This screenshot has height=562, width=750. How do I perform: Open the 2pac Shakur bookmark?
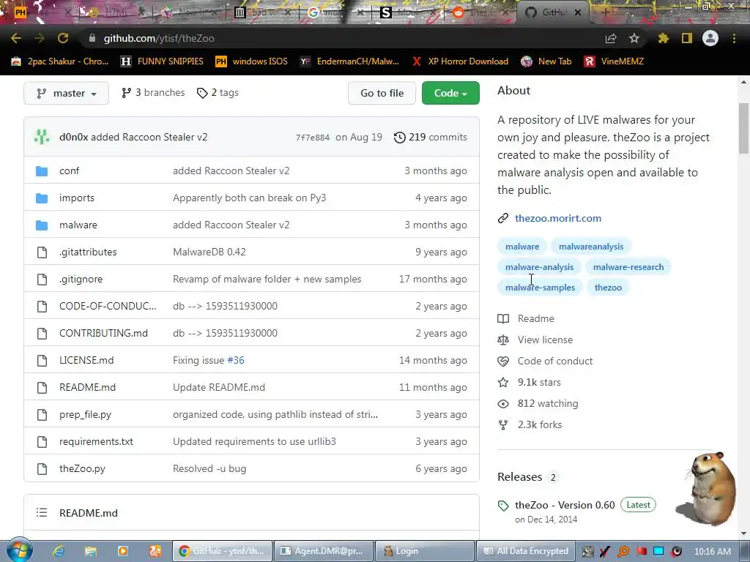[60, 61]
